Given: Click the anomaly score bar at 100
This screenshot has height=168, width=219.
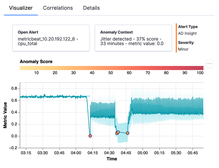Looking at the screenshot, I should (202, 68).
